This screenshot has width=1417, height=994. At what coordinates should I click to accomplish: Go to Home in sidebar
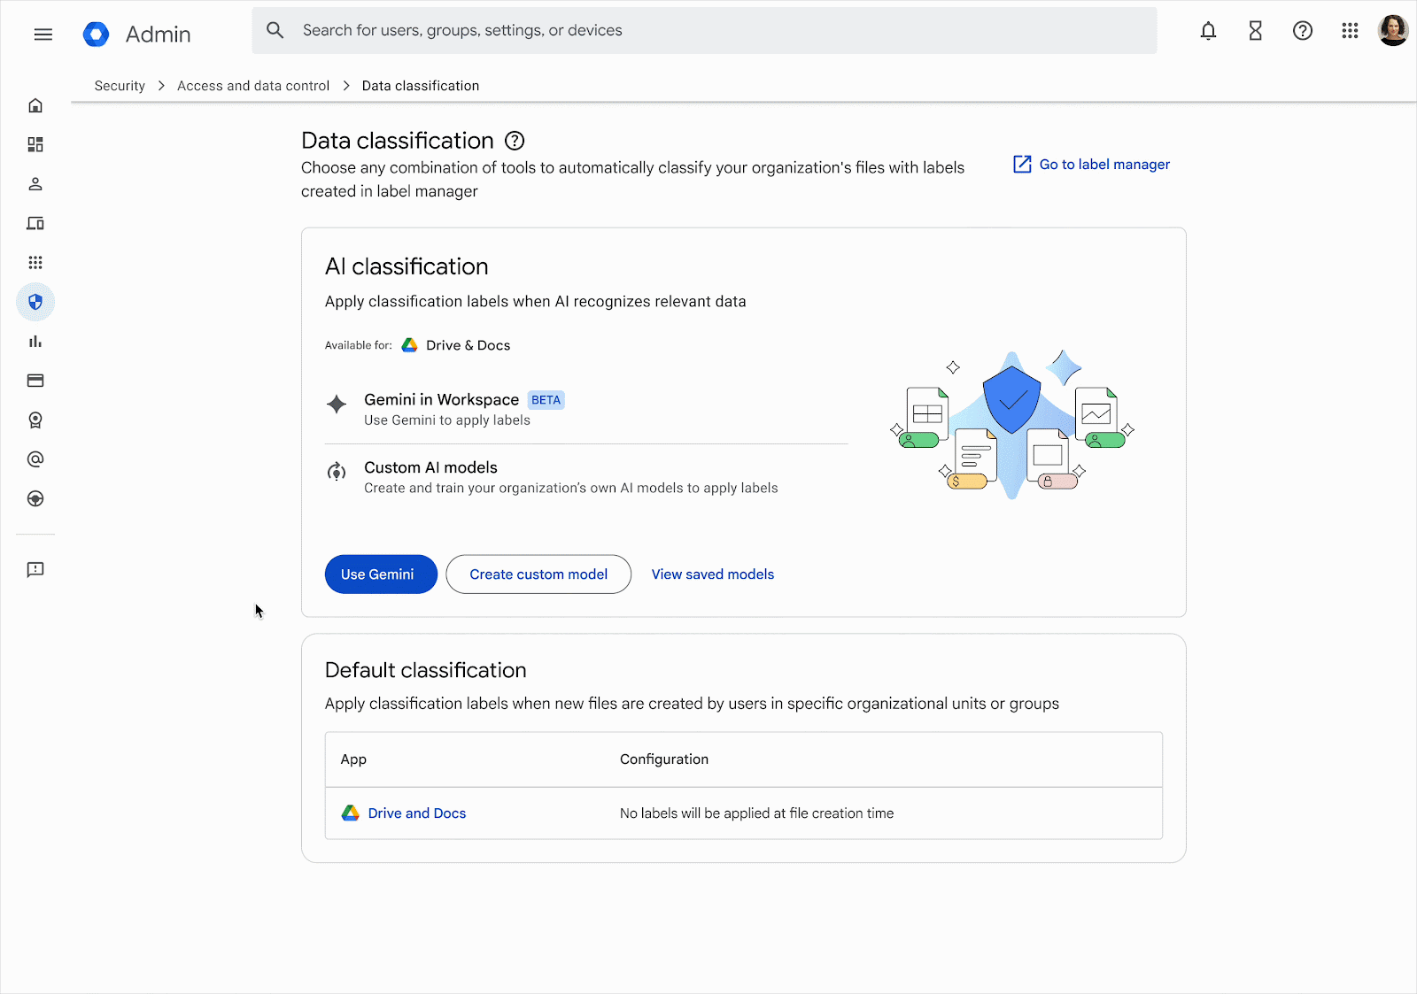tap(35, 105)
